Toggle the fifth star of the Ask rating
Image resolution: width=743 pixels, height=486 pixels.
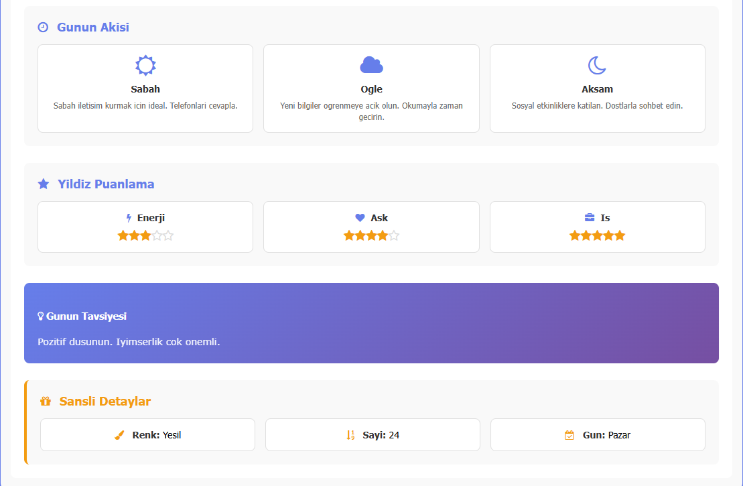395,235
